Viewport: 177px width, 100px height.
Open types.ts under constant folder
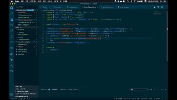click(27, 32)
